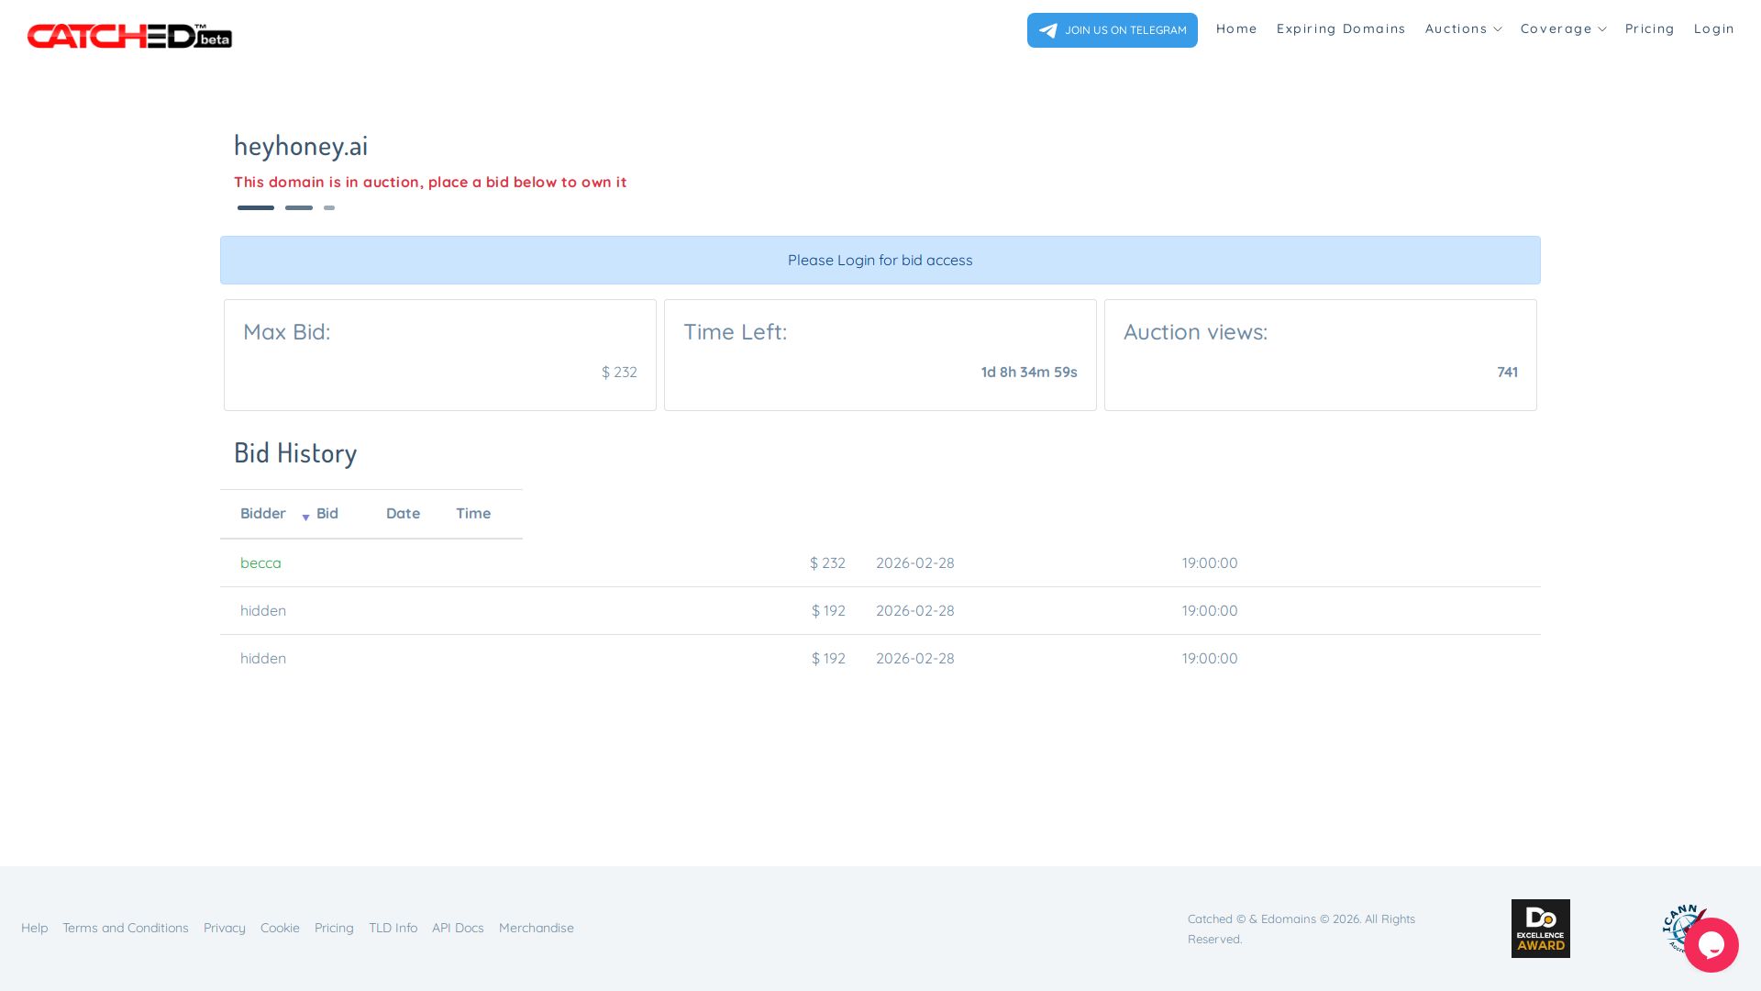Screen dimensions: 1761x991
Task: Click bidder name becca
Action: tap(260, 563)
